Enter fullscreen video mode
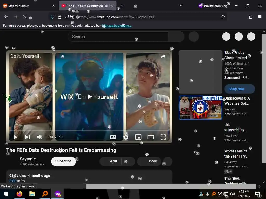266x199 pixels. 163,137
